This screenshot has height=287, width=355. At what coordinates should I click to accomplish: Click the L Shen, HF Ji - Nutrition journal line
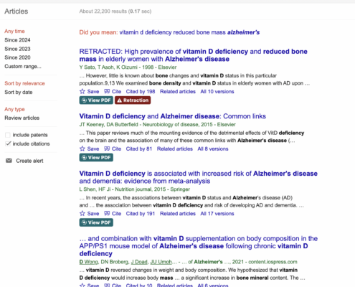click(135, 189)
